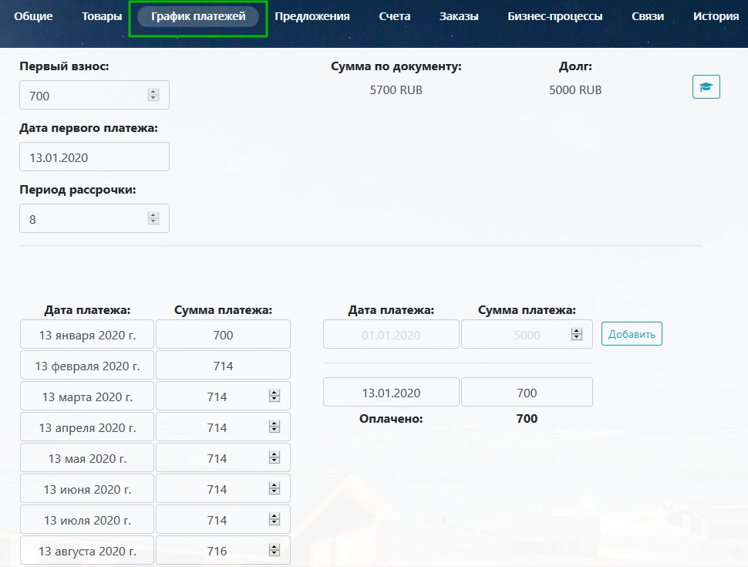Go to the История tab
The width and height of the screenshot is (748, 567).
coord(716,16)
